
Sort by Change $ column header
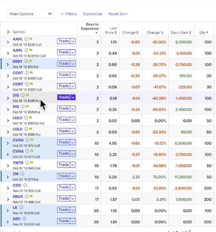point(130,32)
